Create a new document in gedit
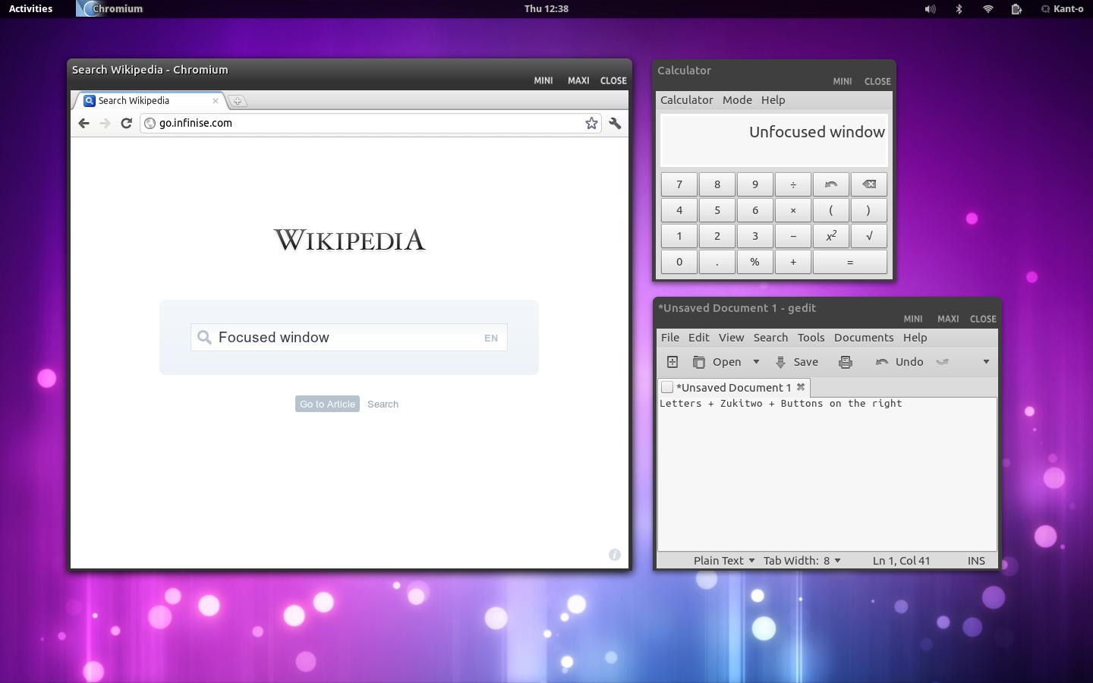Viewport: 1093px width, 683px height. pyautogui.click(x=672, y=362)
